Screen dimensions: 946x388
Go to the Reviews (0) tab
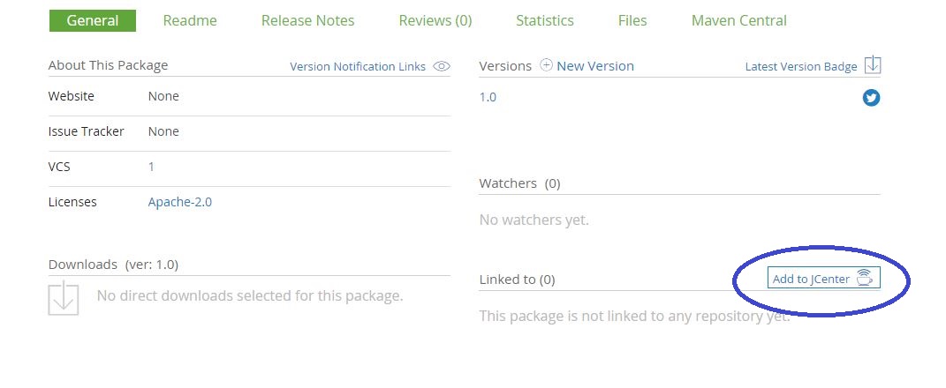click(435, 20)
